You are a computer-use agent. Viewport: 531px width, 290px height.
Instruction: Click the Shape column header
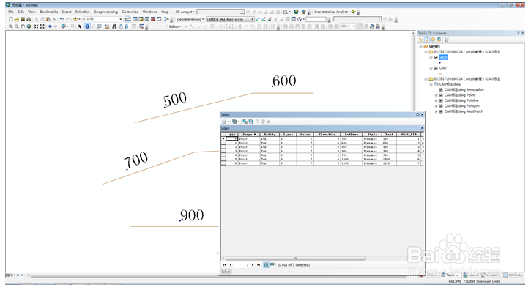click(249, 135)
